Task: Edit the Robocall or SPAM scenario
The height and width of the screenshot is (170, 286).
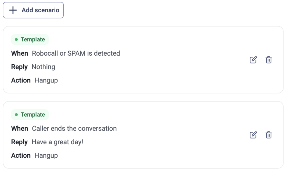Action: point(253,60)
